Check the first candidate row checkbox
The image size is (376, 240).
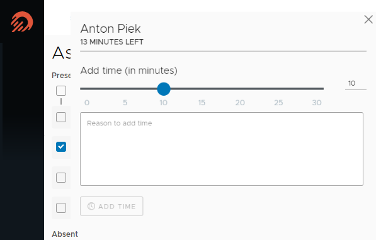pyautogui.click(x=61, y=117)
